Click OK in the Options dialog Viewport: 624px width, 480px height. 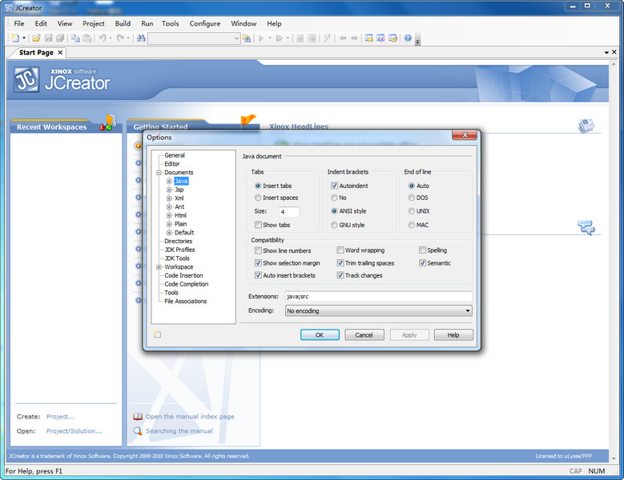point(320,335)
